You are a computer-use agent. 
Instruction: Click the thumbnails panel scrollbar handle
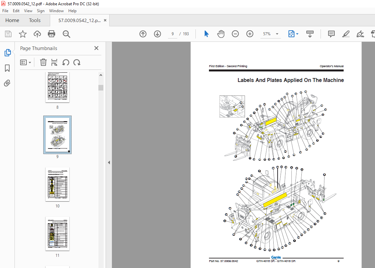point(101,88)
